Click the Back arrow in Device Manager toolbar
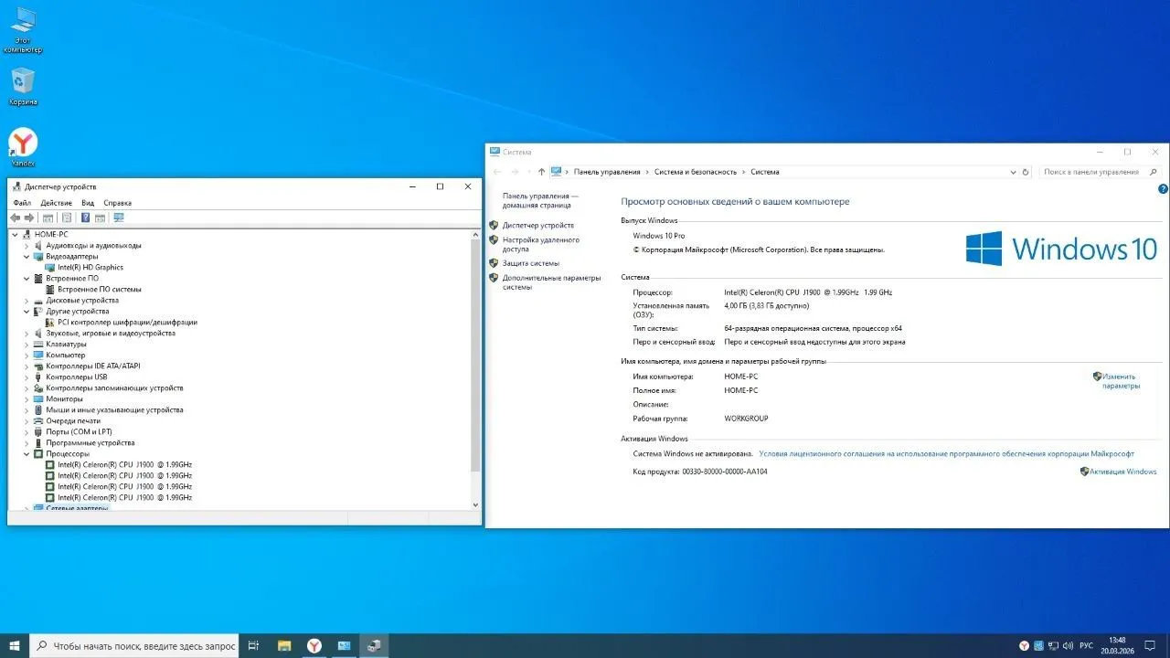This screenshot has width=1170, height=658. coord(15,218)
